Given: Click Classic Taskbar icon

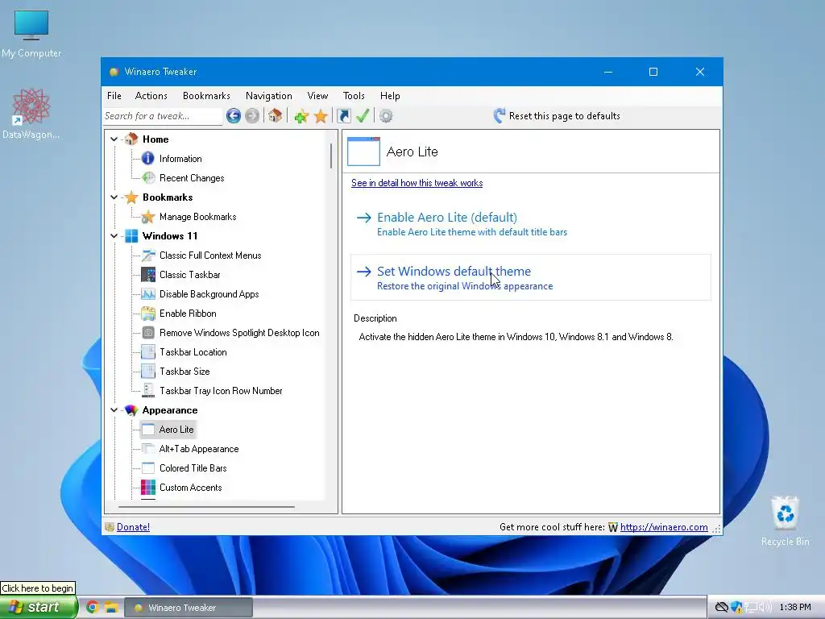Looking at the screenshot, I should coord(148,275).
